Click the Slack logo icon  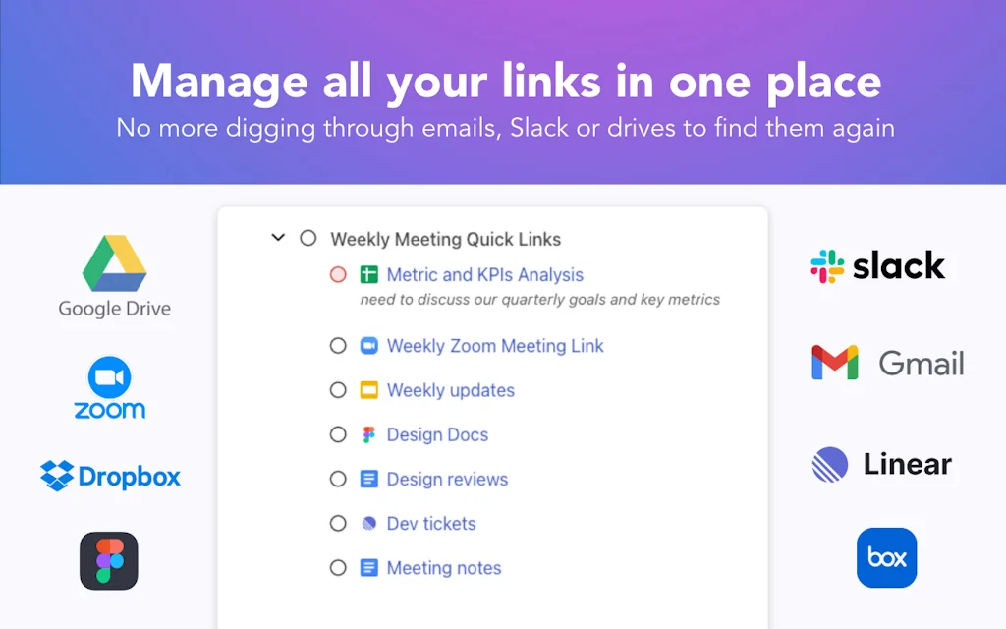(827, 265)
